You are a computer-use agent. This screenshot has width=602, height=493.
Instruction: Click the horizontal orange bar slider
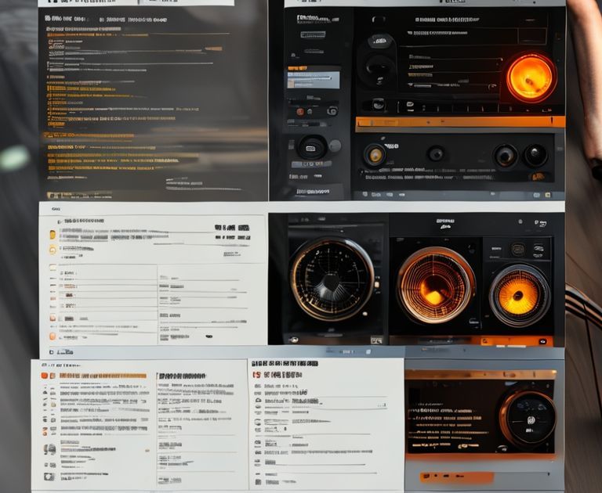[459, 121]
